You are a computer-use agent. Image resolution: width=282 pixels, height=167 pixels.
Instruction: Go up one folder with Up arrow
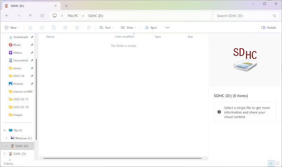[x=30, y=16]
